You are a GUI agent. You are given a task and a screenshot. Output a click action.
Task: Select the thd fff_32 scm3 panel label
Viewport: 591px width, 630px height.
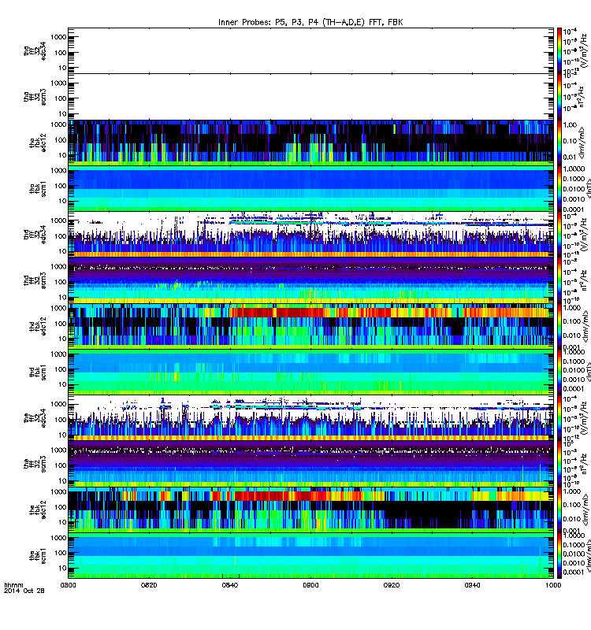click(x=35, y=280)
